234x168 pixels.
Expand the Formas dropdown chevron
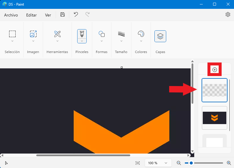[102, 41]
